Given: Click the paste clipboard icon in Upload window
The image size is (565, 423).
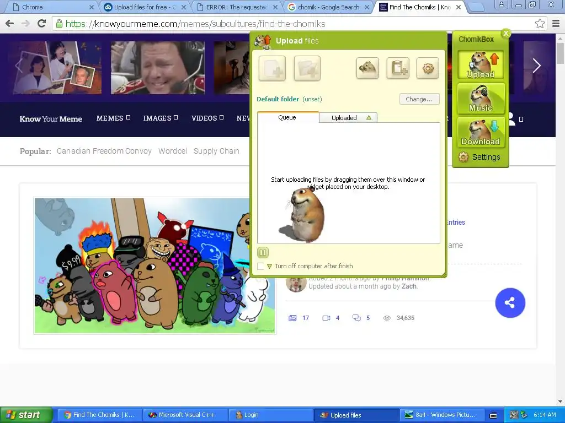Looking at the screenshot, I should tap(398, 68).
